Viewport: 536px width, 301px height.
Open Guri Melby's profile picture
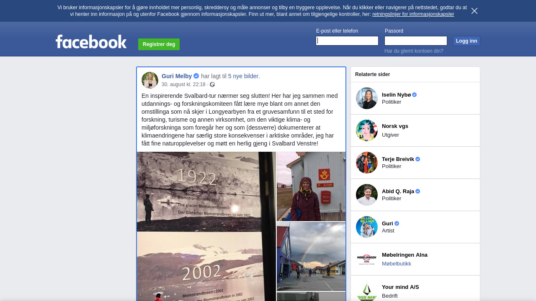(x=150, y=80)
